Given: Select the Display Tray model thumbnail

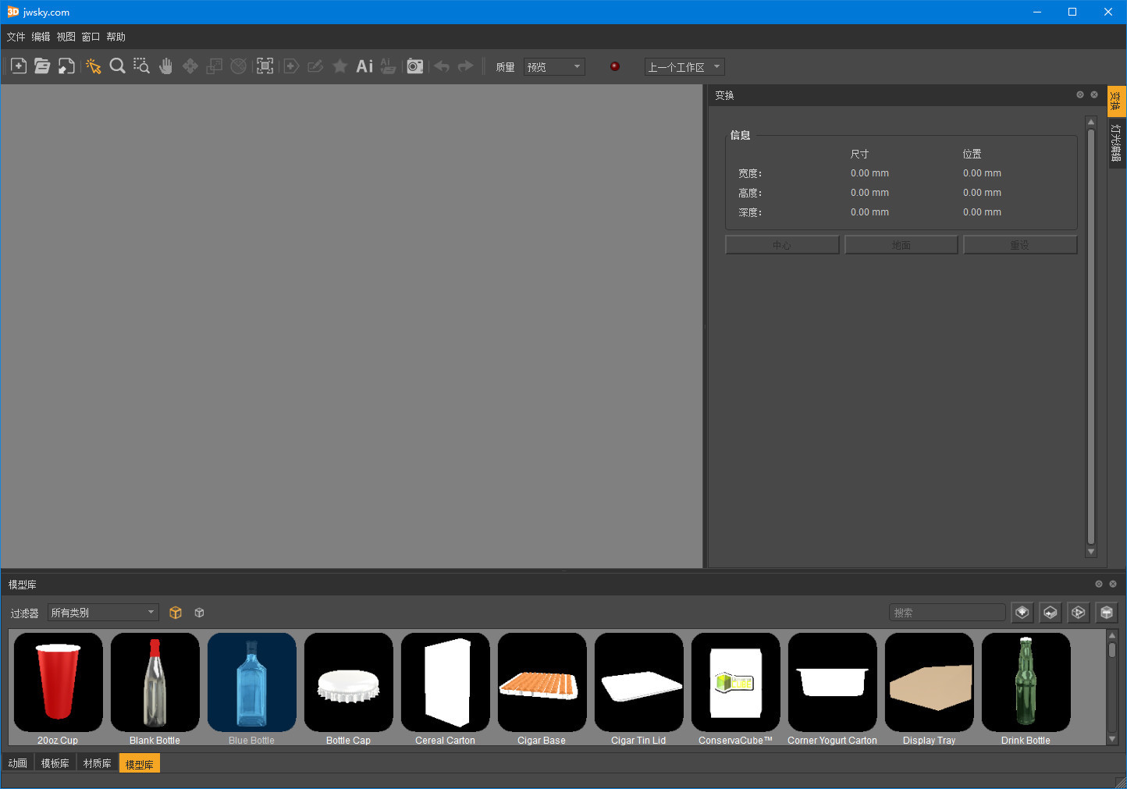Looking at the screenshot, I should pyautogui.click(x=929, y=683).
